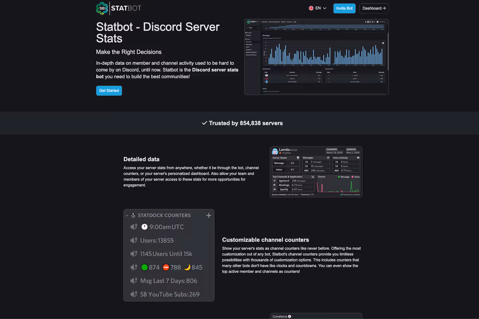Select the Msg Last 7 Days: 806 text

coord(169,281)
